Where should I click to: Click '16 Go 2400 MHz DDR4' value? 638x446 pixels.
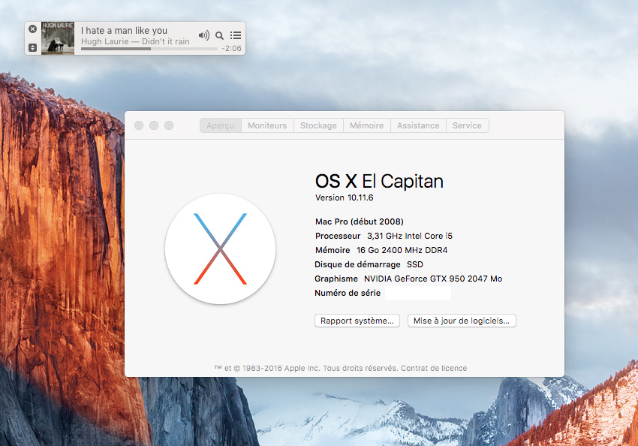coord(402,250)
